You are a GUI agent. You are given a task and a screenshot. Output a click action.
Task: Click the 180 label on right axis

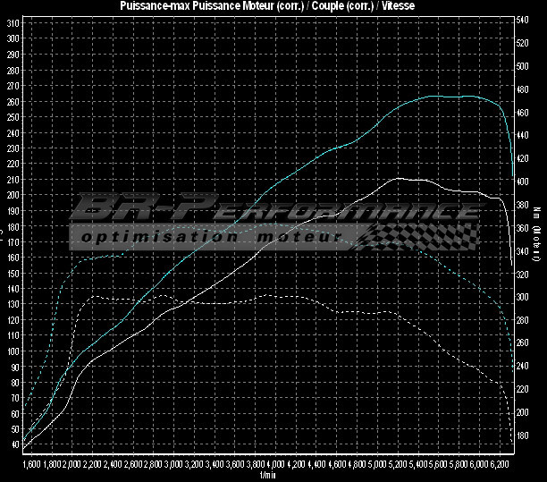[x=526, y=435]
